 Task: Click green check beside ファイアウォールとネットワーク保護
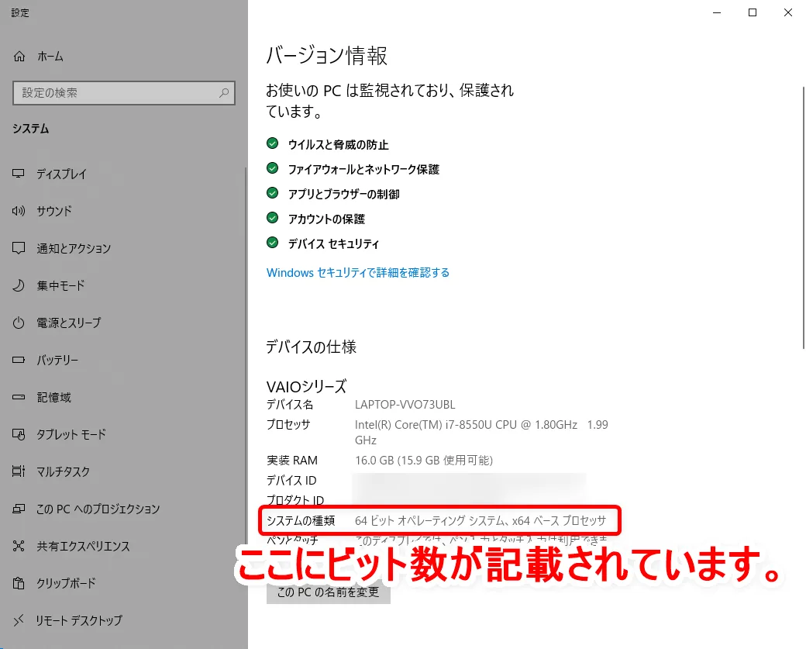(x=273, y=168)
